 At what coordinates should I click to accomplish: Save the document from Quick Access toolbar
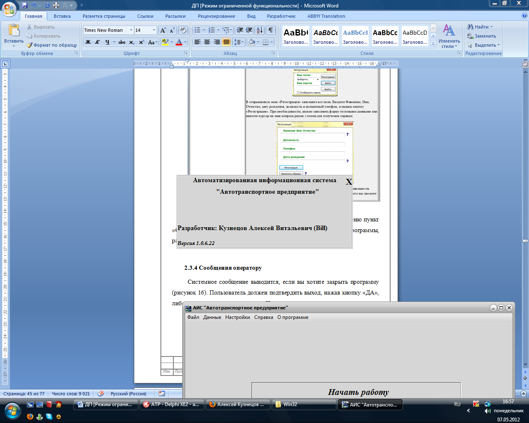pyautogui.click(x=25, y=5)
